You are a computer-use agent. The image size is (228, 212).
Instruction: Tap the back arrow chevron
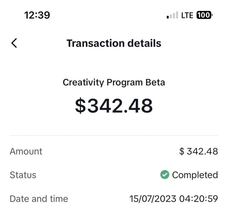pyautogui.click(x=14, y=43)
